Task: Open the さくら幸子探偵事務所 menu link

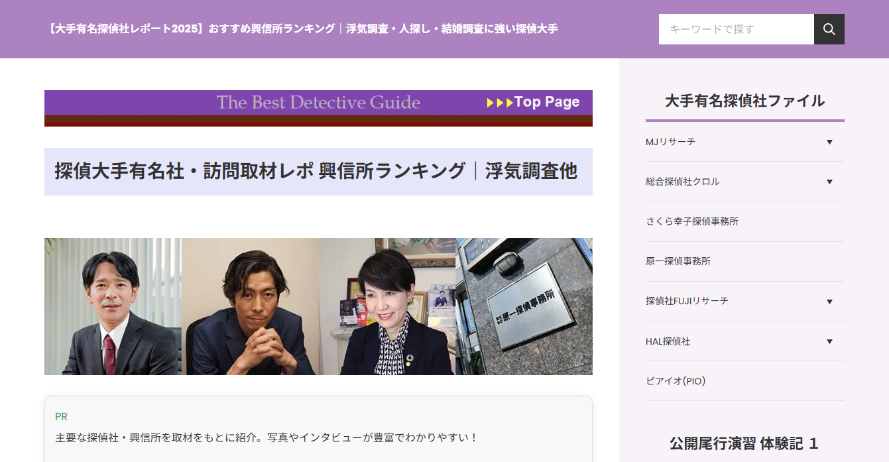Action: [x=692, y=221]
